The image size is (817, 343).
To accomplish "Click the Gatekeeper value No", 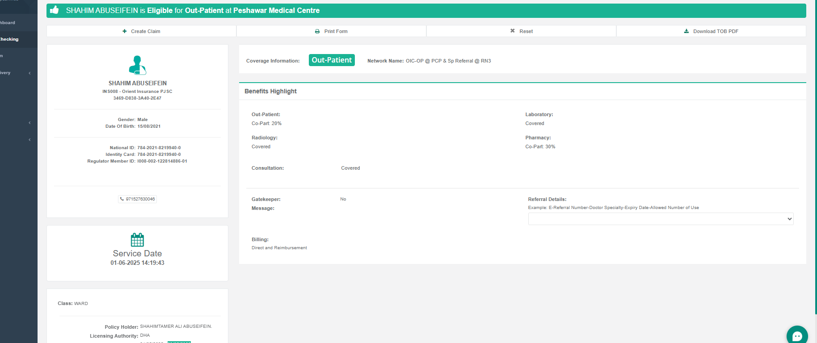I will click(x=343, y=199).
